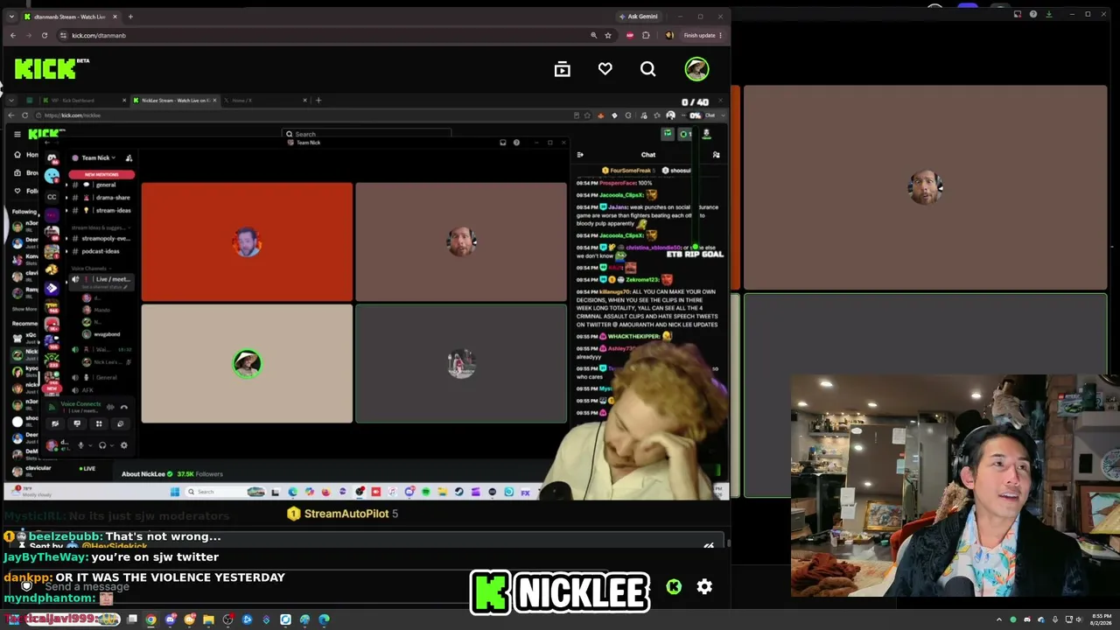Open File Explorer from the taskbar

click(x=209, y=619)
